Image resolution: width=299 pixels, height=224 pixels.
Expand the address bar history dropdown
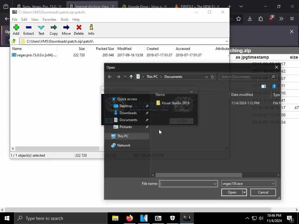pyautogui.click(x=206, y=77)
